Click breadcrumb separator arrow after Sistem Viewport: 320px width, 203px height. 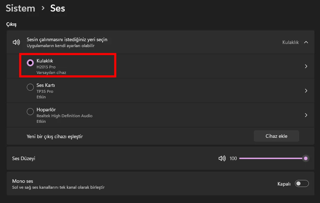coord(43,8)
